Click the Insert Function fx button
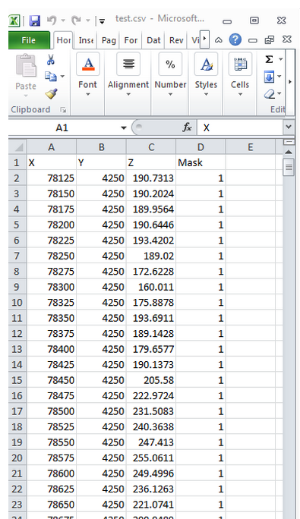Image resolution: width=300 pixels, height=519 pixels. point(187,127)
